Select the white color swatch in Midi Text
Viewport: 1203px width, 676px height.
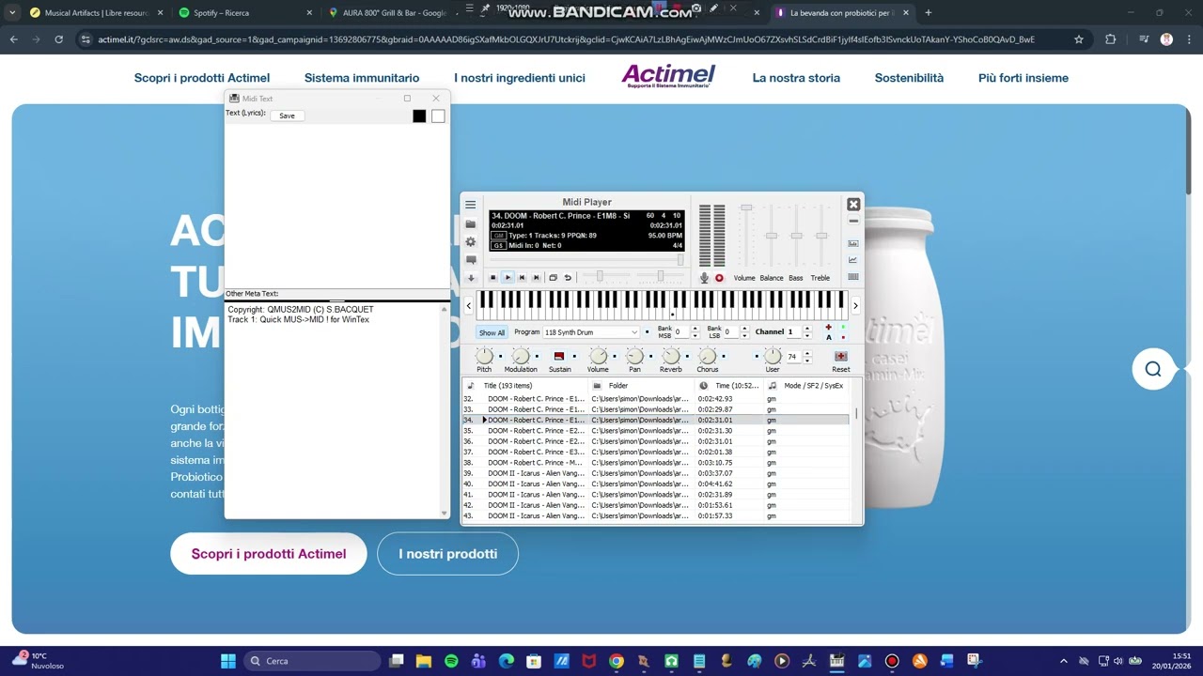click(x=438, y=115)
